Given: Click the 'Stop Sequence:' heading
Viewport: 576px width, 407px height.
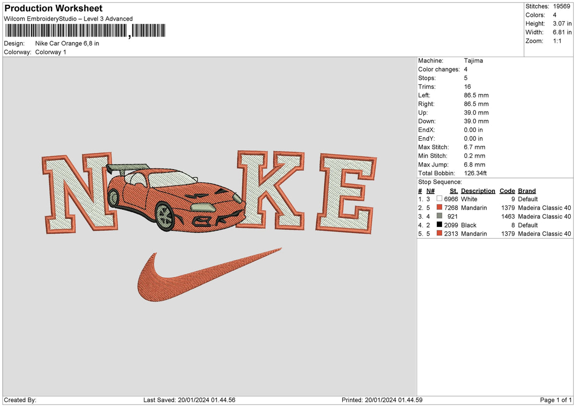Looking at the screenshot, I should [440, 182].
